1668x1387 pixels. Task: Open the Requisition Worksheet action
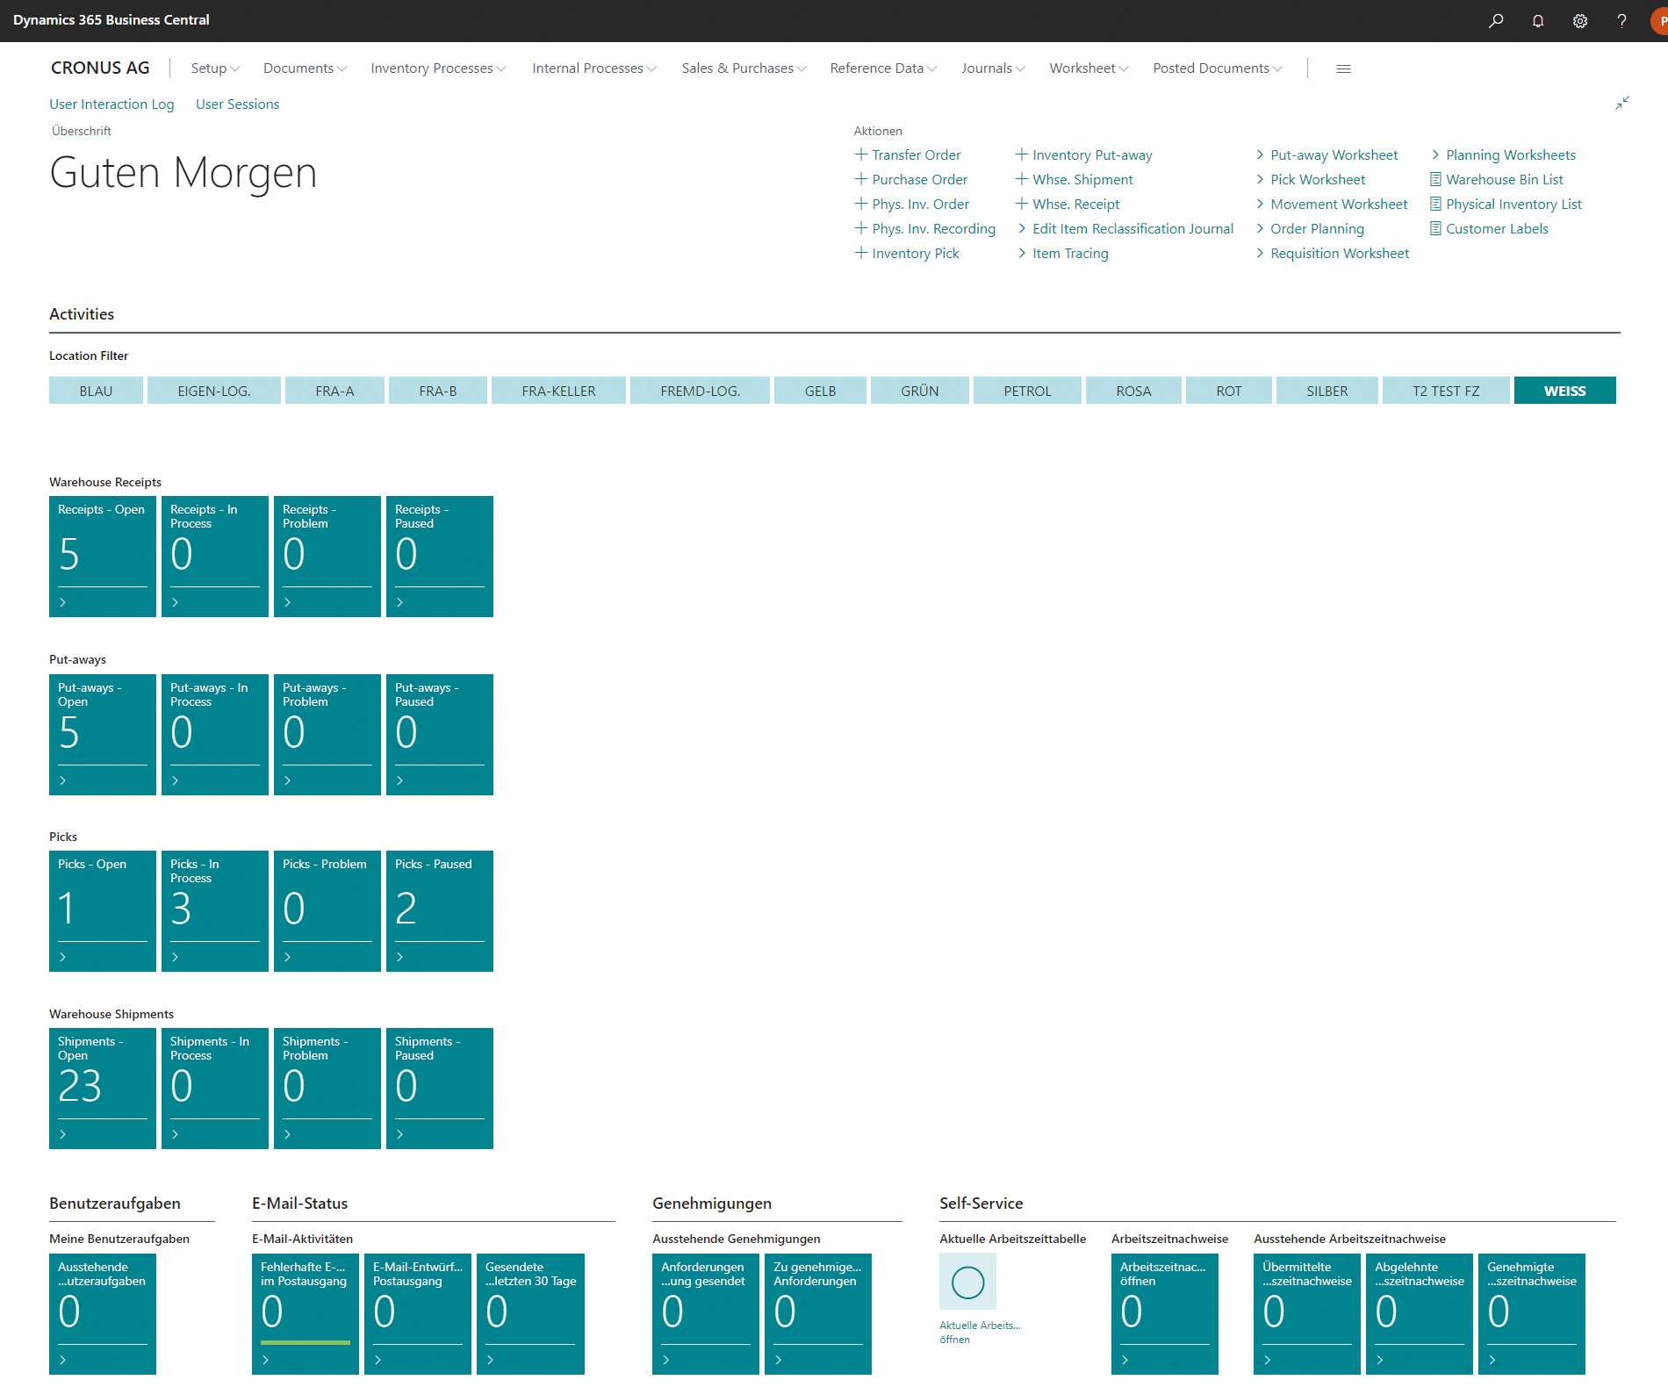point(1340,253)
